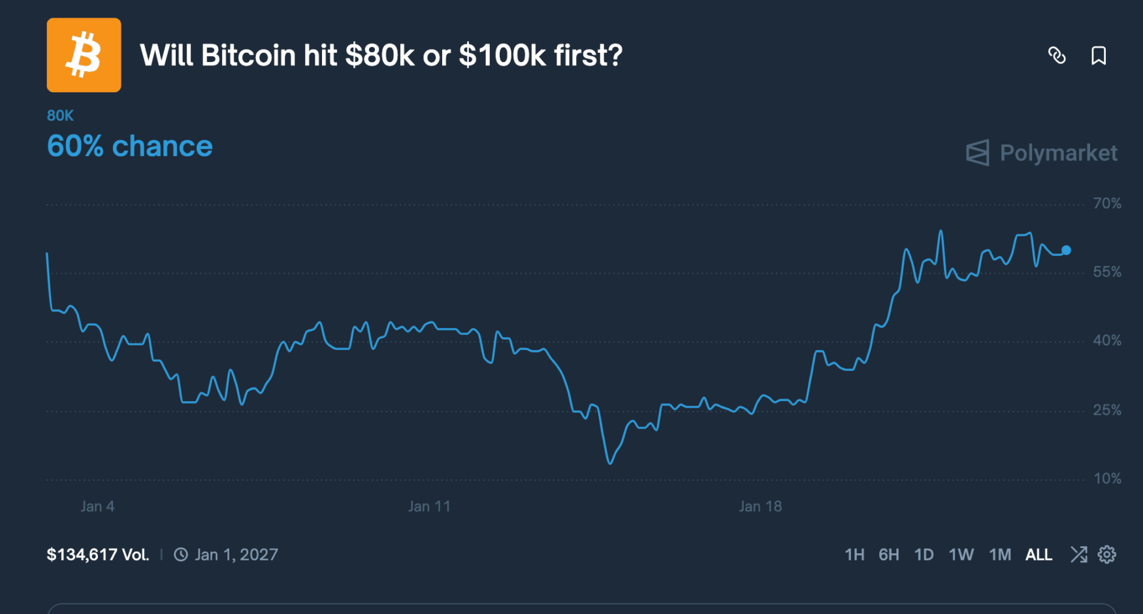The height and width of the screenshot is (614, 1143).
Task: Click the orange Bitcoin logo icon
Action: coord(84,55)
